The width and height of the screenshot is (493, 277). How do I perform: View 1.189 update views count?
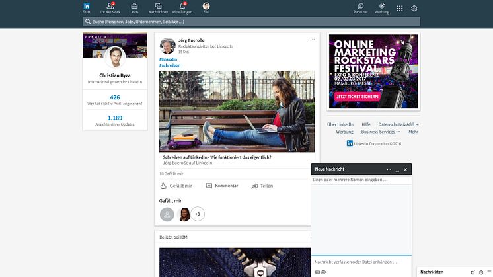pyautogui.click(x=115, y=118)
